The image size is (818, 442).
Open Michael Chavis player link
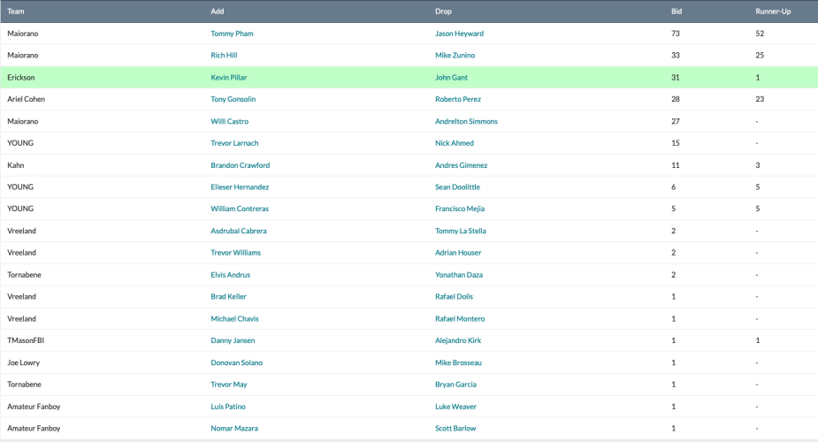click(x=234, y=318)
